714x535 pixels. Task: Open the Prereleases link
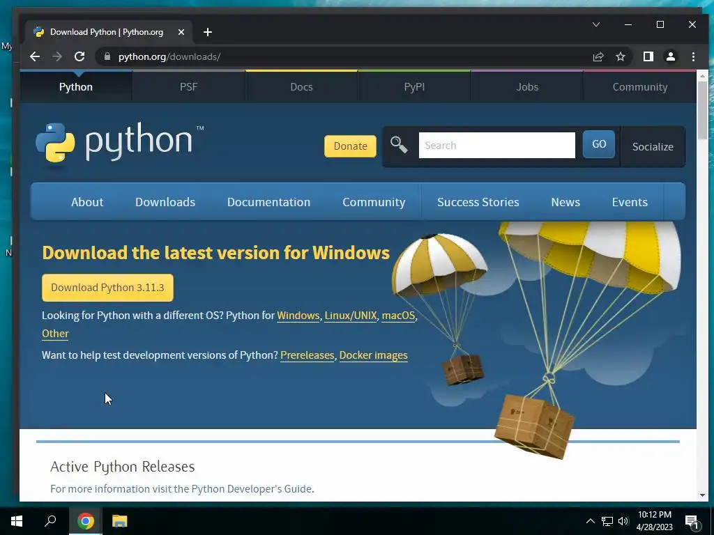coord(307,355)
